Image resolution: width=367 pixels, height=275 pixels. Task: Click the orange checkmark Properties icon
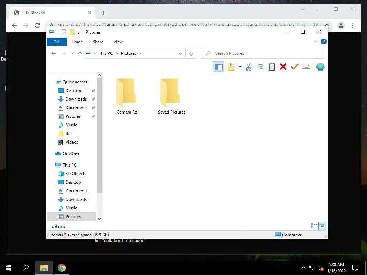click(x=295, y=67)
